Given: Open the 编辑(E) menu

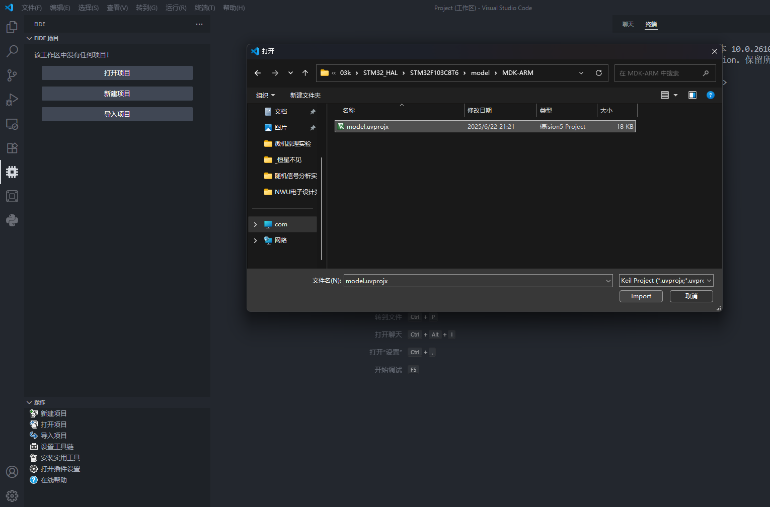Looking at the screenshot, I should (60, 8).
